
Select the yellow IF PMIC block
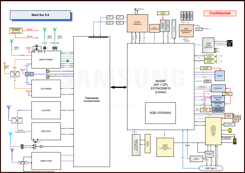[213, 131]
